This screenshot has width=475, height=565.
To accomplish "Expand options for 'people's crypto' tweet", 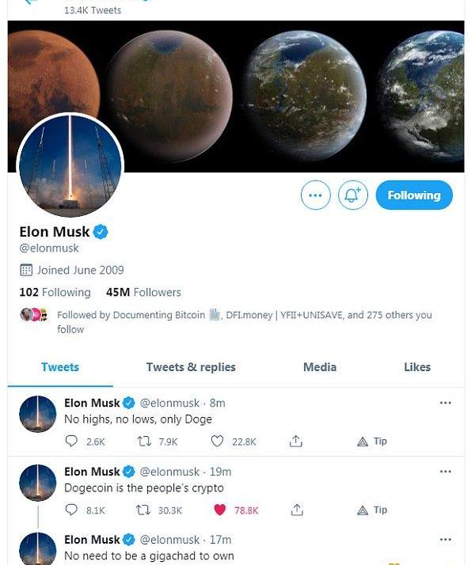I will pos(446,472).
